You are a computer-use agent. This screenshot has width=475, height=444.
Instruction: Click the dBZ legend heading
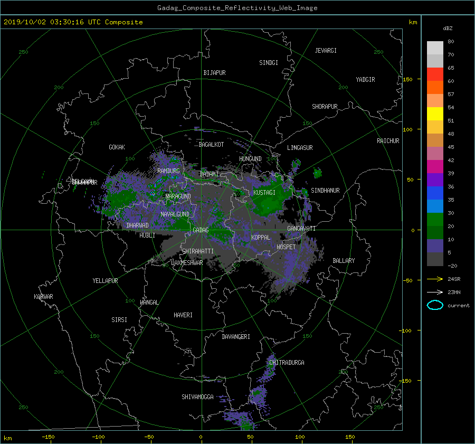(448, 28)
